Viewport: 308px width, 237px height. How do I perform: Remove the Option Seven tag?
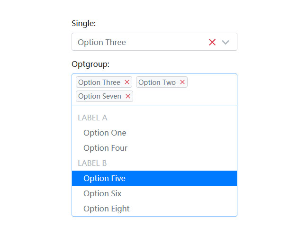coord(128,96)
